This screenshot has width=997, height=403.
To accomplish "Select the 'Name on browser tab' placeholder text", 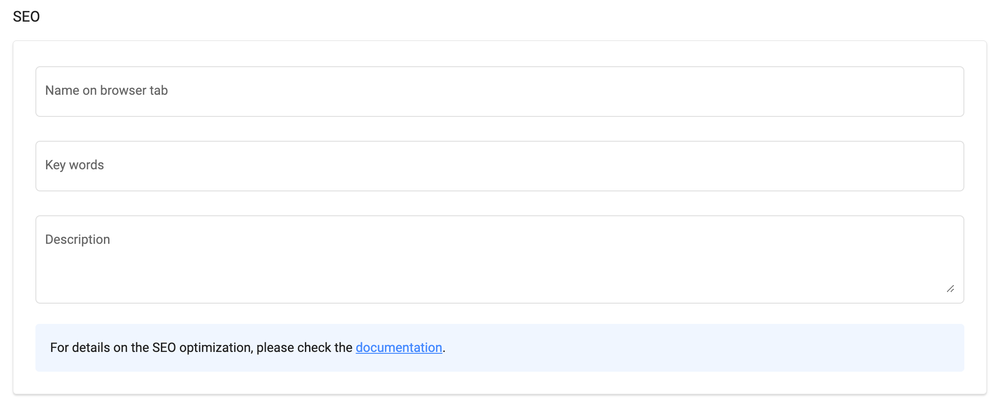I will click(106, 91).
